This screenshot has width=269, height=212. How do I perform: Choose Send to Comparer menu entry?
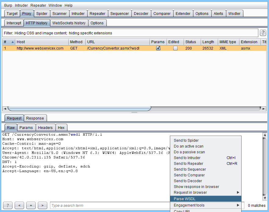(x=206, y=175)
